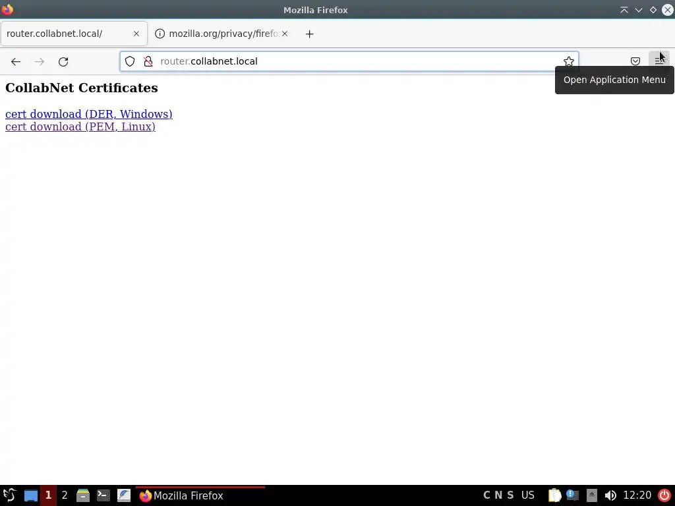
Task: Bookmark this page with the star icon
Action: tap(569, 61)
